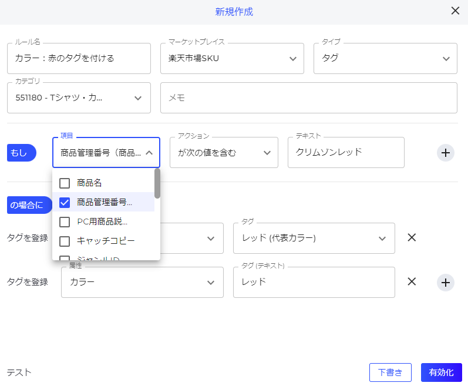The width and height of the screenshot is (468, 386).
Task: Check the 商品名 checkbox
Action: coord(65,183)
